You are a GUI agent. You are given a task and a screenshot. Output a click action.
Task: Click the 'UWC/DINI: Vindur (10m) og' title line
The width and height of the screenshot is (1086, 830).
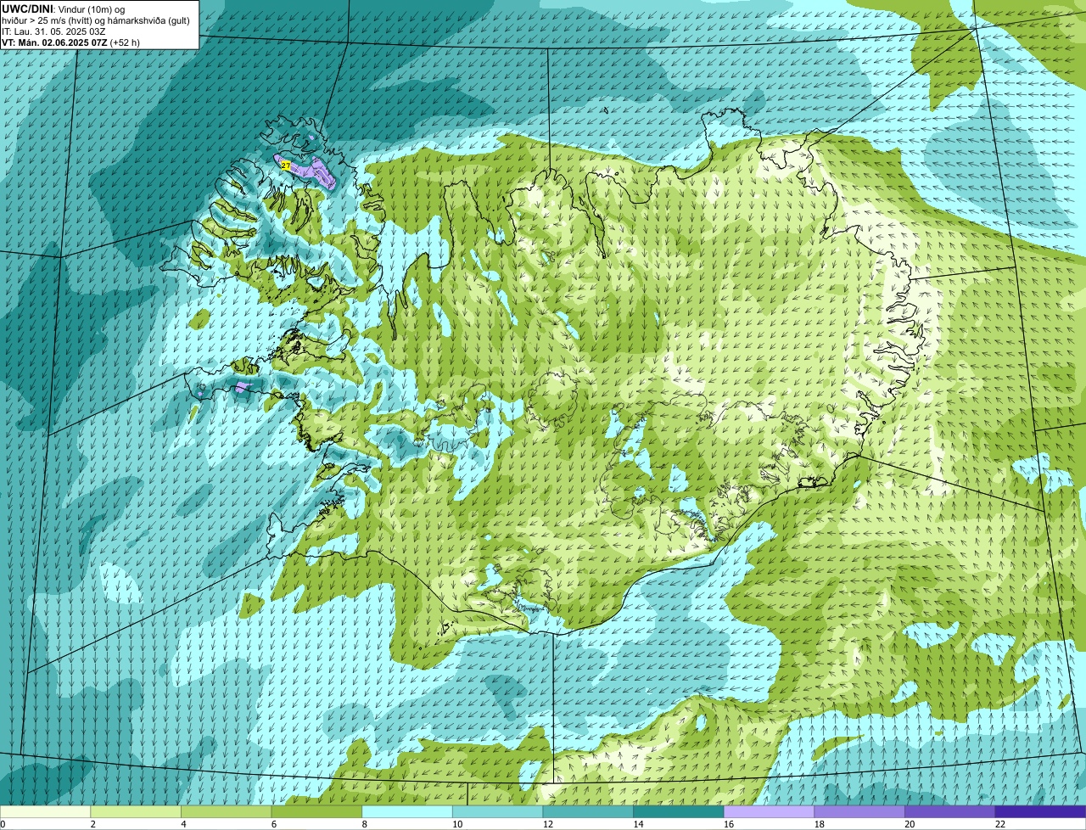click(64, 8)
